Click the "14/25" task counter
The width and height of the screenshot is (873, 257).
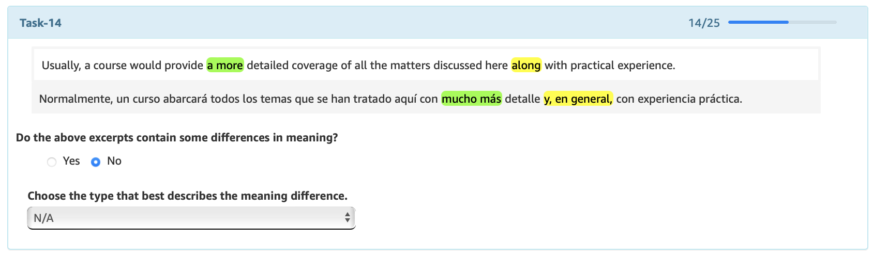(704, 23)
